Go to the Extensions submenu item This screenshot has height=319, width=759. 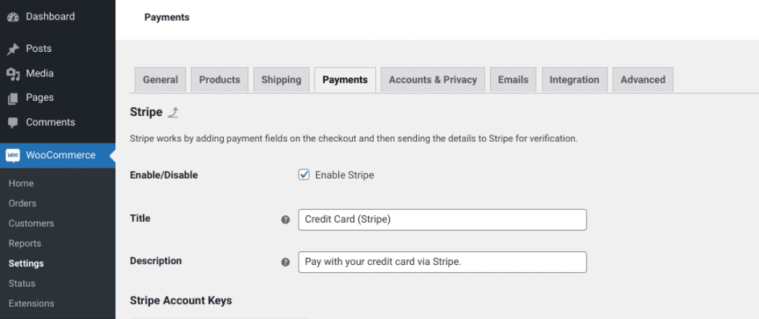(x=31, y=303)
